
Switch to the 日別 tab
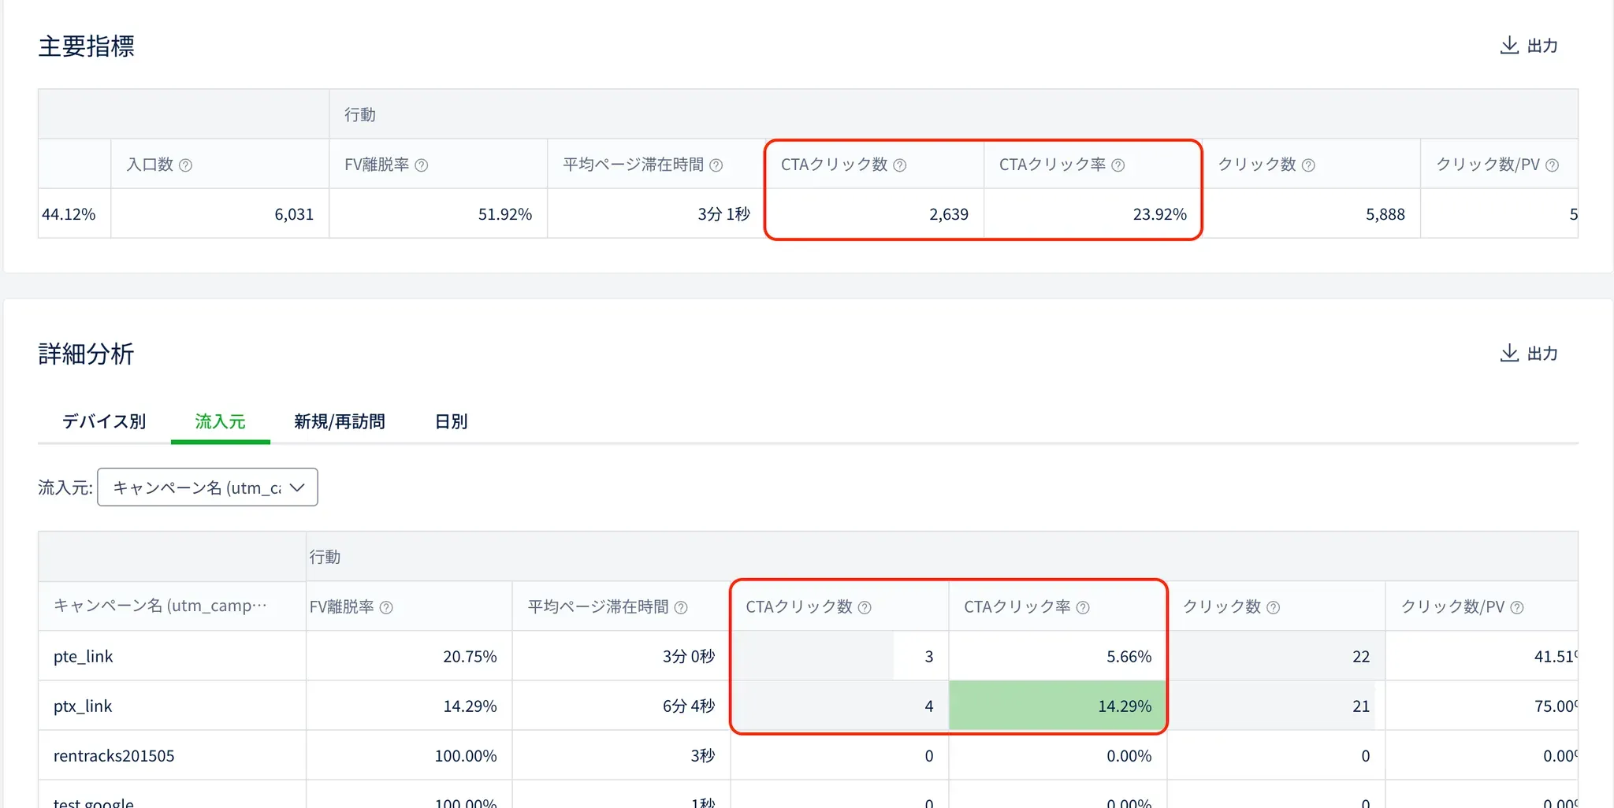click(x=451, y=421)
